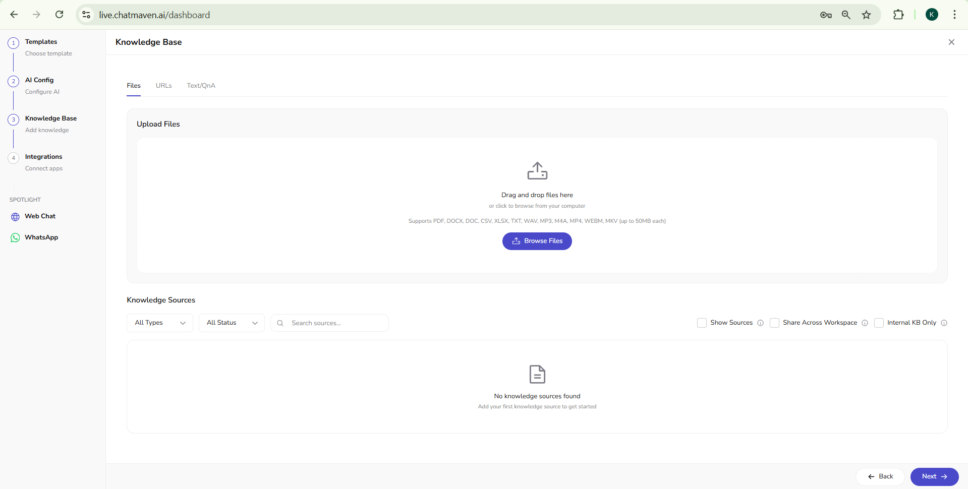Open the All Types filter dropdown

[x=159, y=323]
